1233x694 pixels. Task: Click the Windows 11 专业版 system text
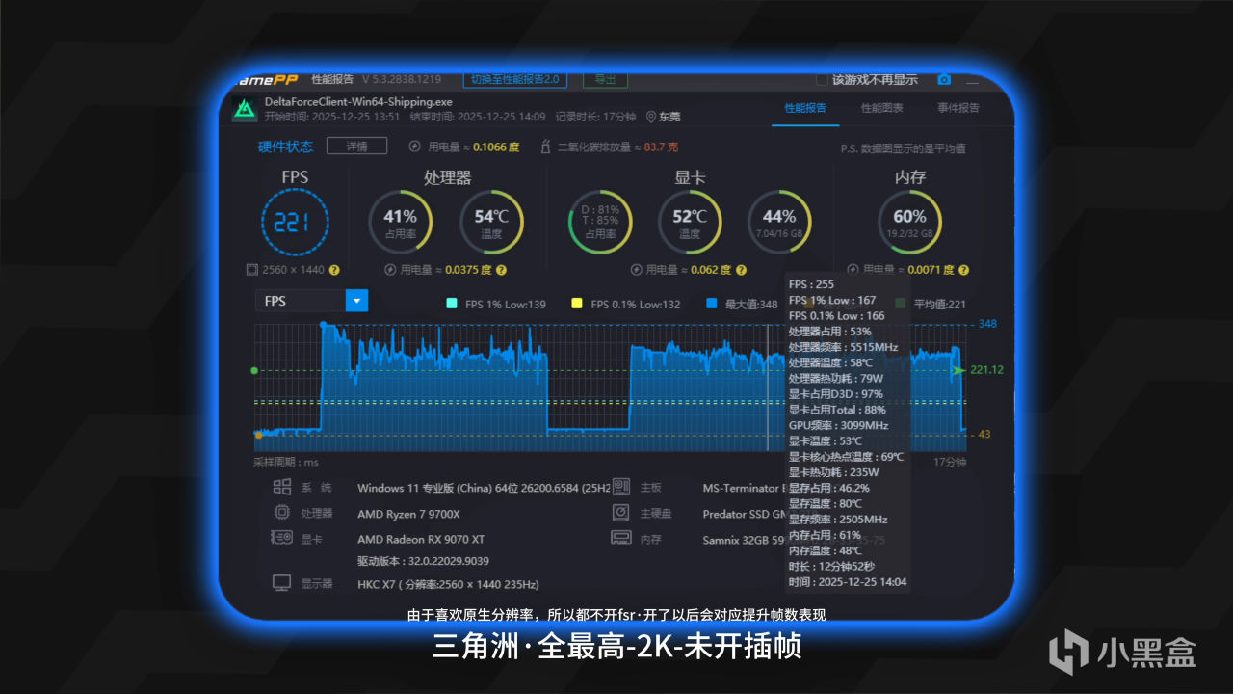tap(485, 488)
